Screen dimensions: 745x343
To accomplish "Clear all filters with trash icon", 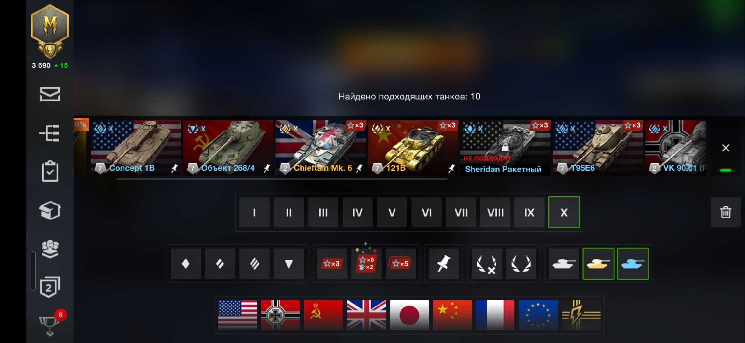I will (x=726, y=212).
